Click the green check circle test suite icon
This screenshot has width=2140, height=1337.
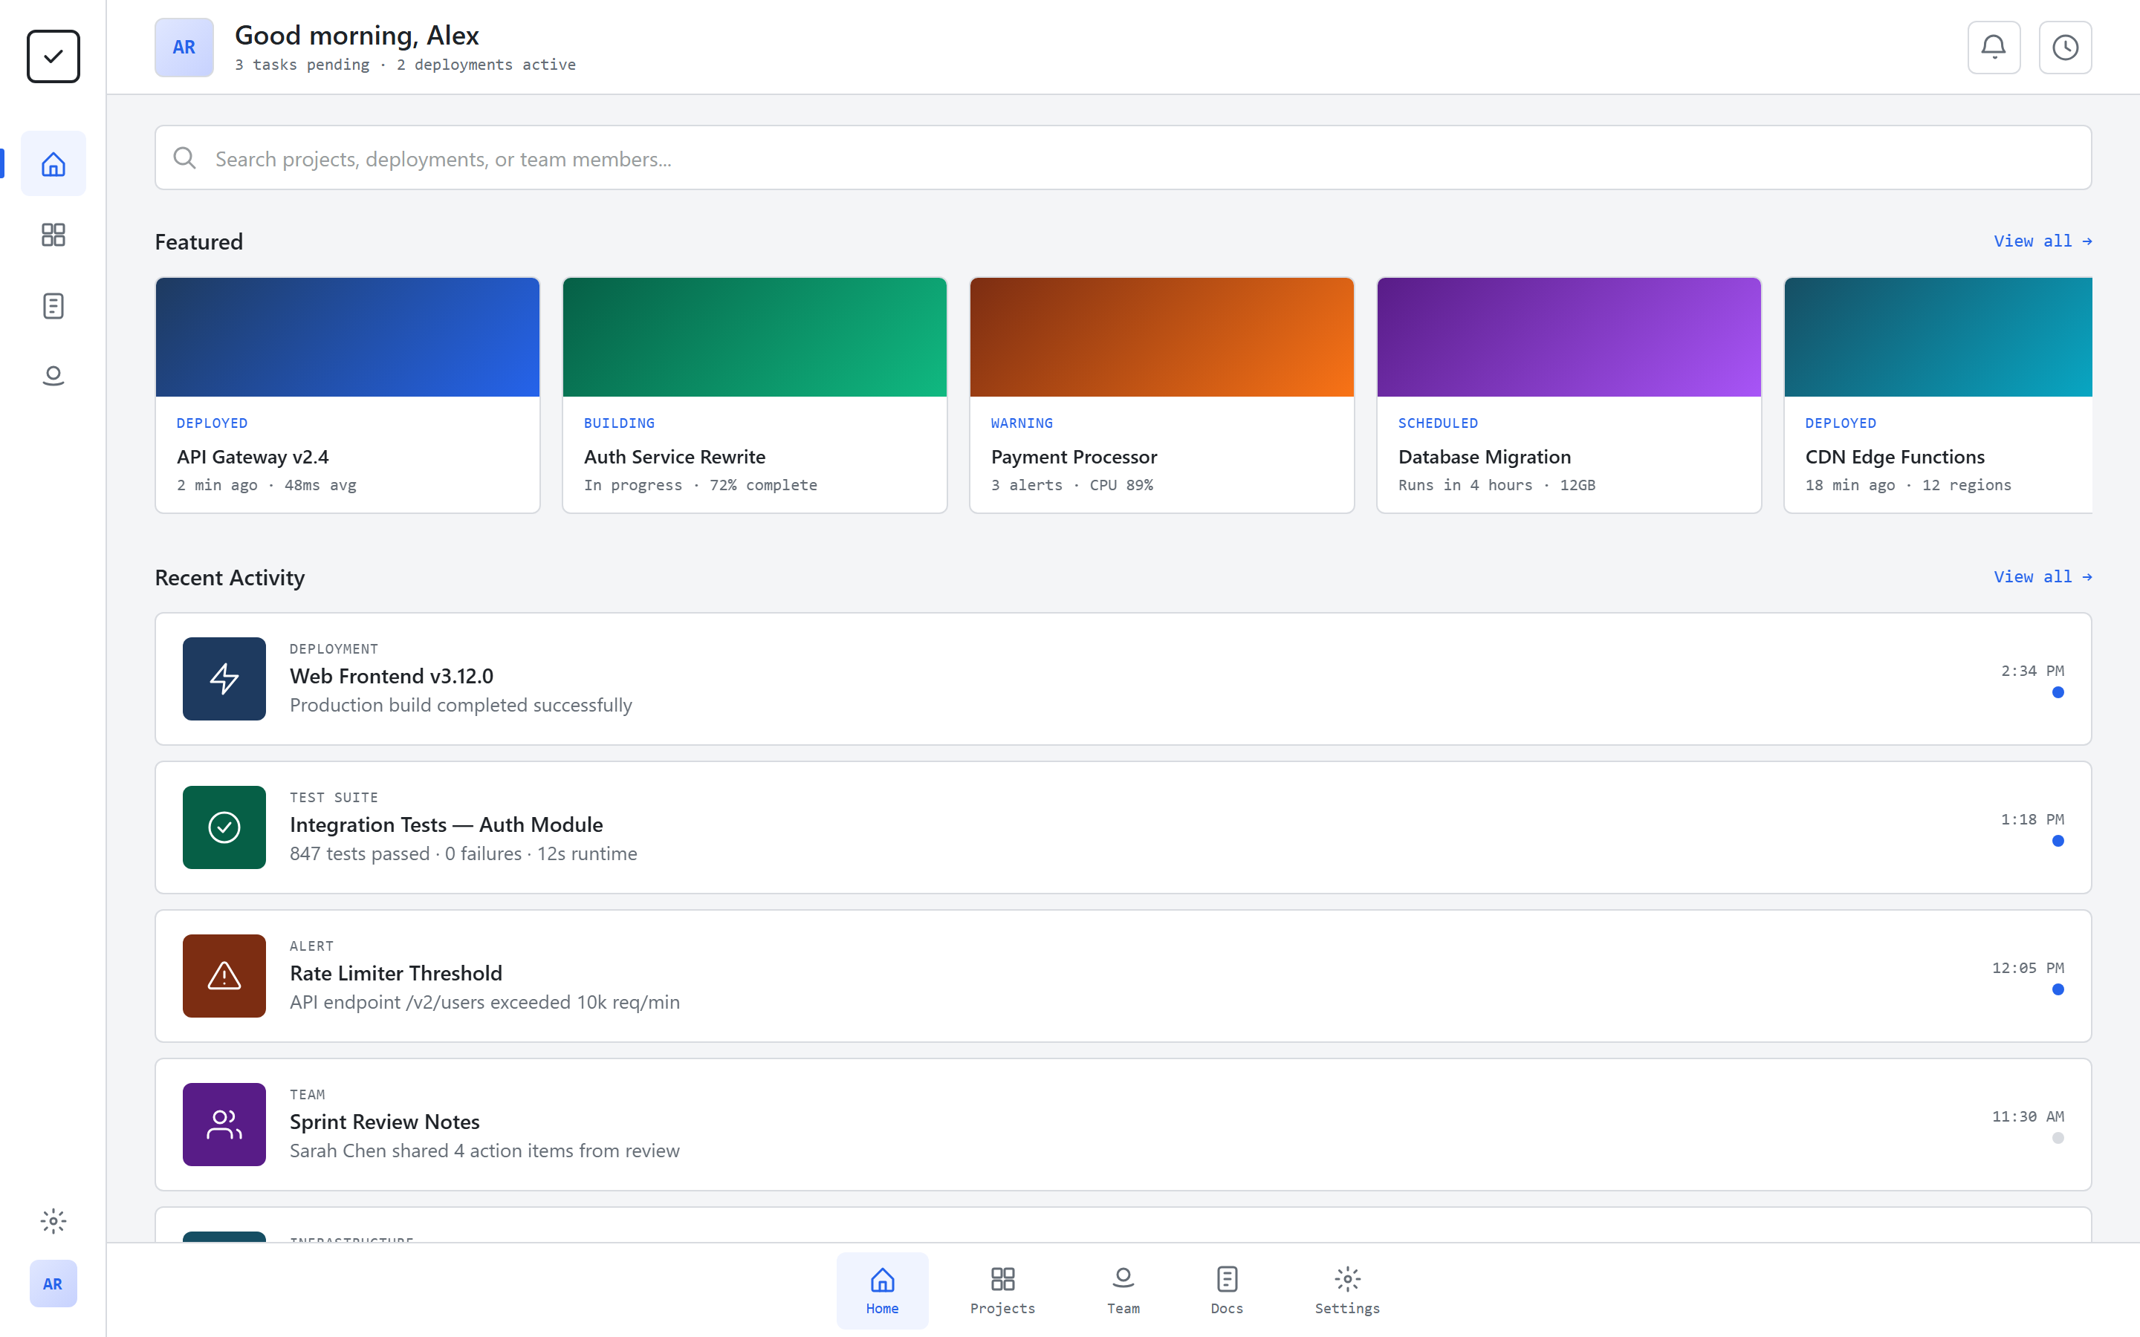point(224,827)
